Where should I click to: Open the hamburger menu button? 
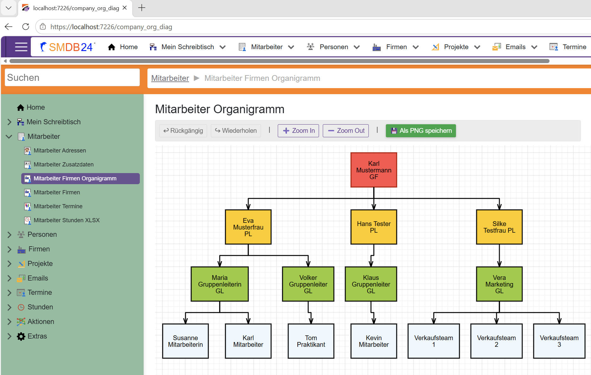[x=21, y=47]
